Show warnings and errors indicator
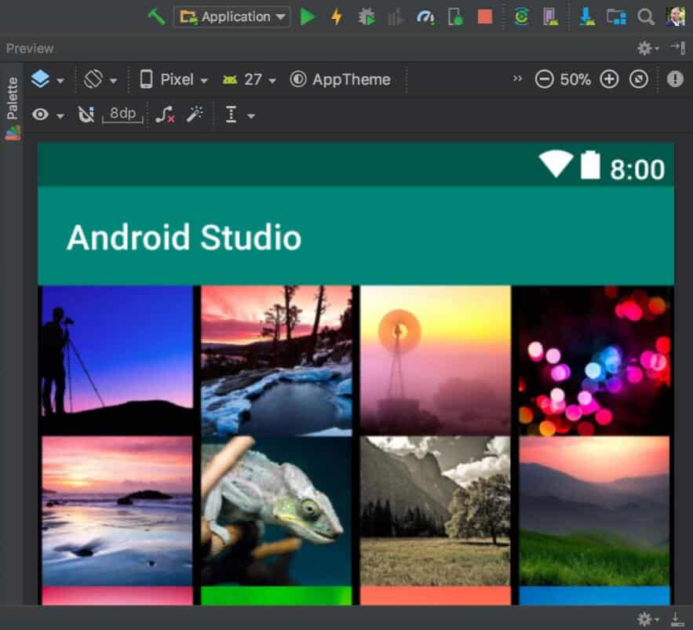This screenshot has height=630, width=693. click(x=675, y=79)
